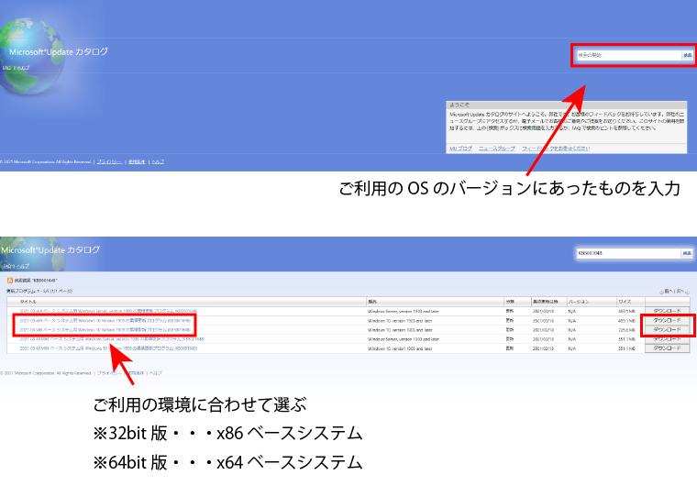
Task: Open プライバシー in the results page footer
Action: point(109,373)
